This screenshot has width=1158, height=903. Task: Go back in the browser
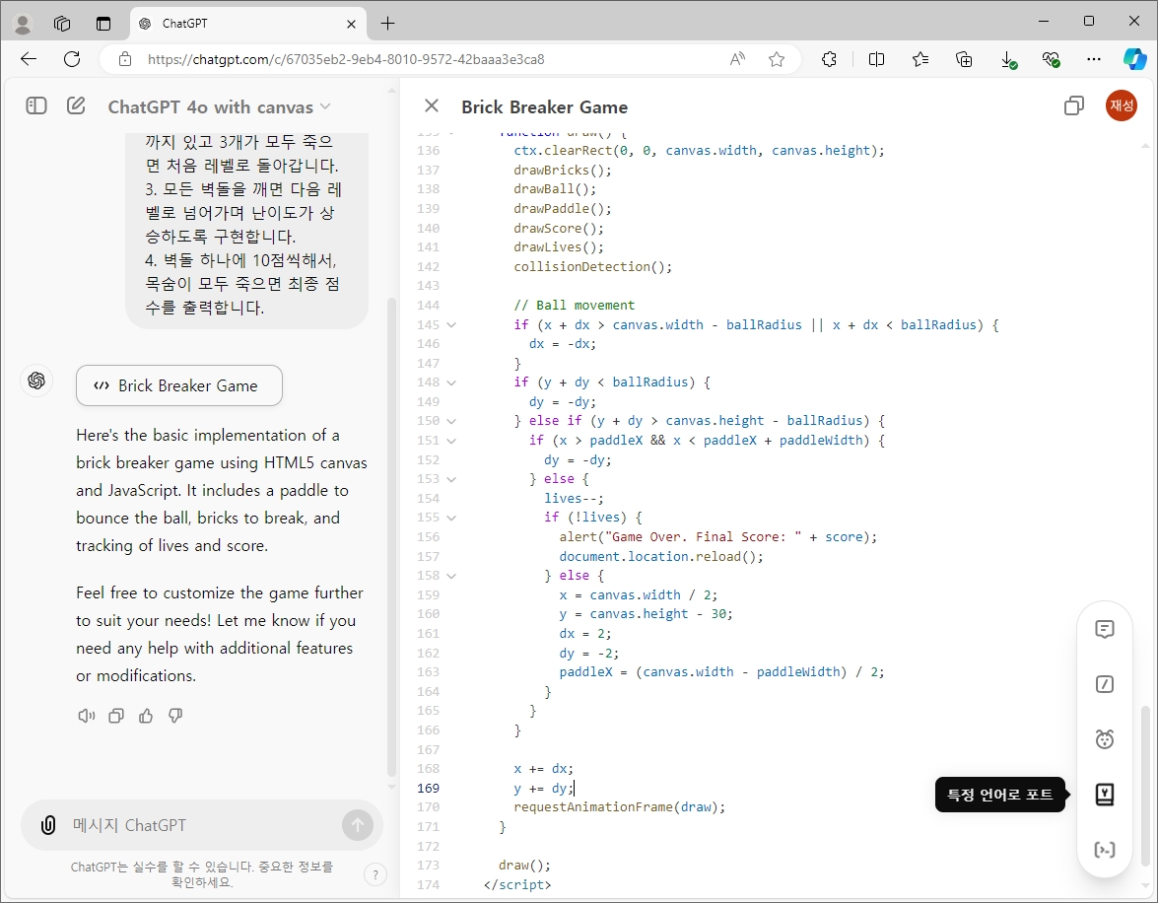point(29,59)
